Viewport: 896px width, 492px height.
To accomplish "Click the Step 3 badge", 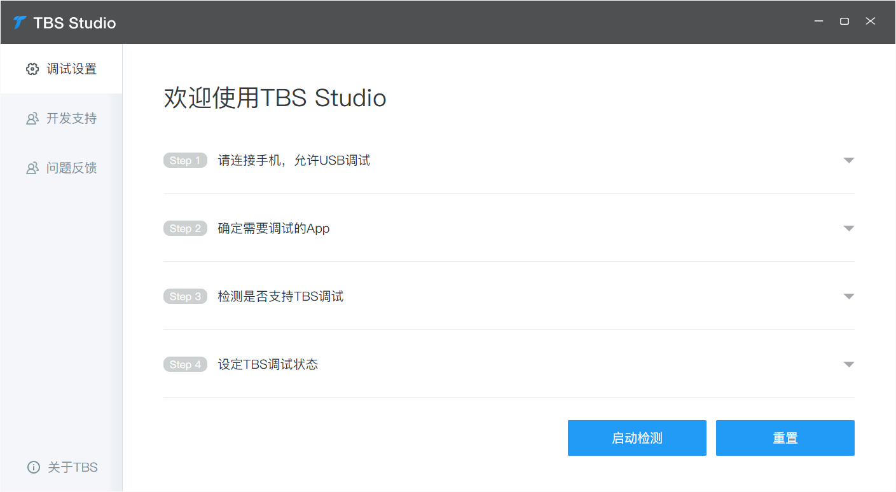I will click(185, 296).
